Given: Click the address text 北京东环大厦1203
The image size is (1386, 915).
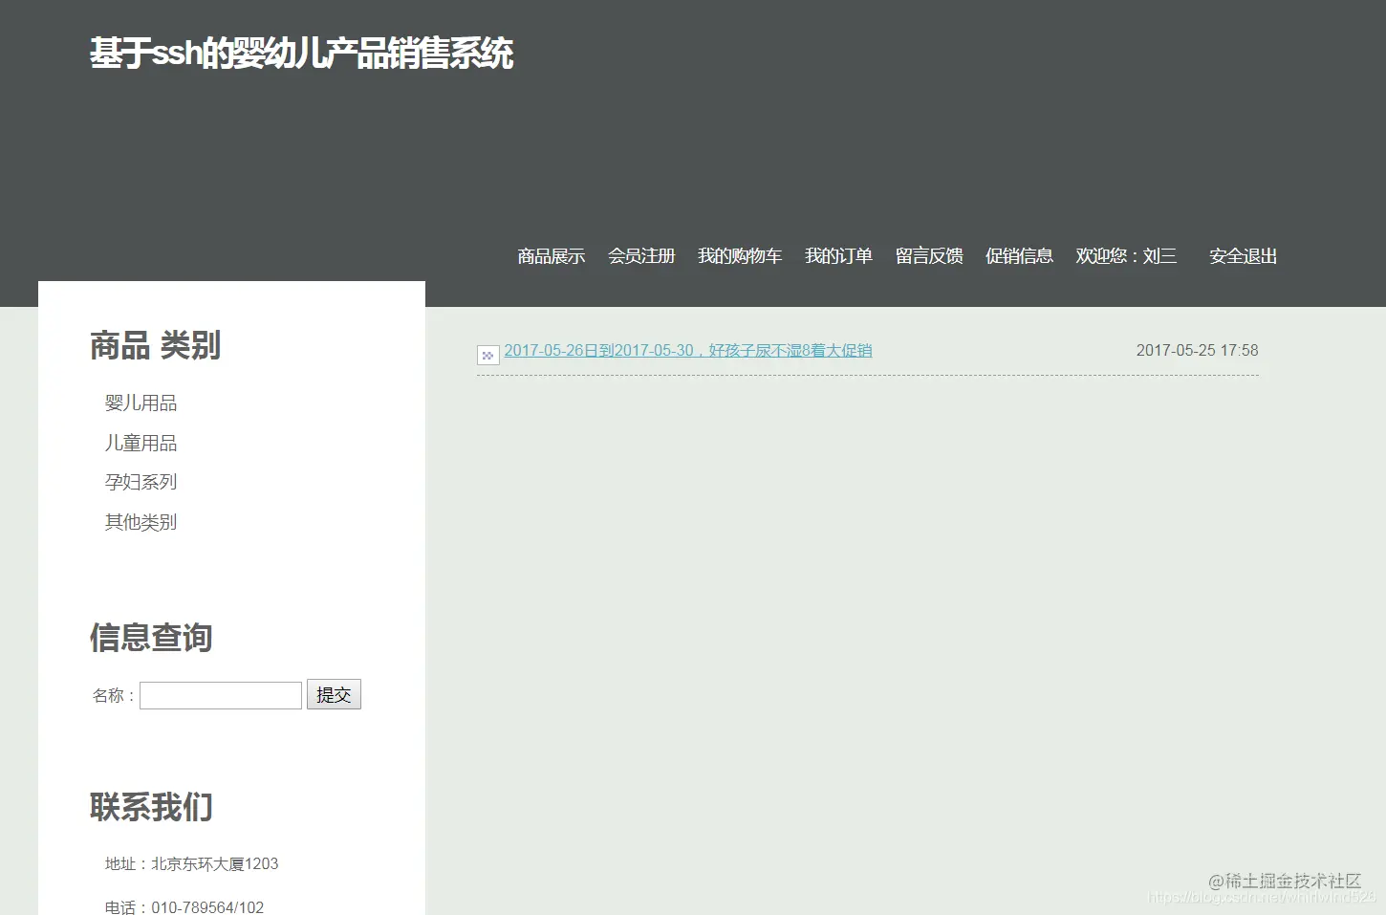Looking at the screenshot, I should 215,864.
